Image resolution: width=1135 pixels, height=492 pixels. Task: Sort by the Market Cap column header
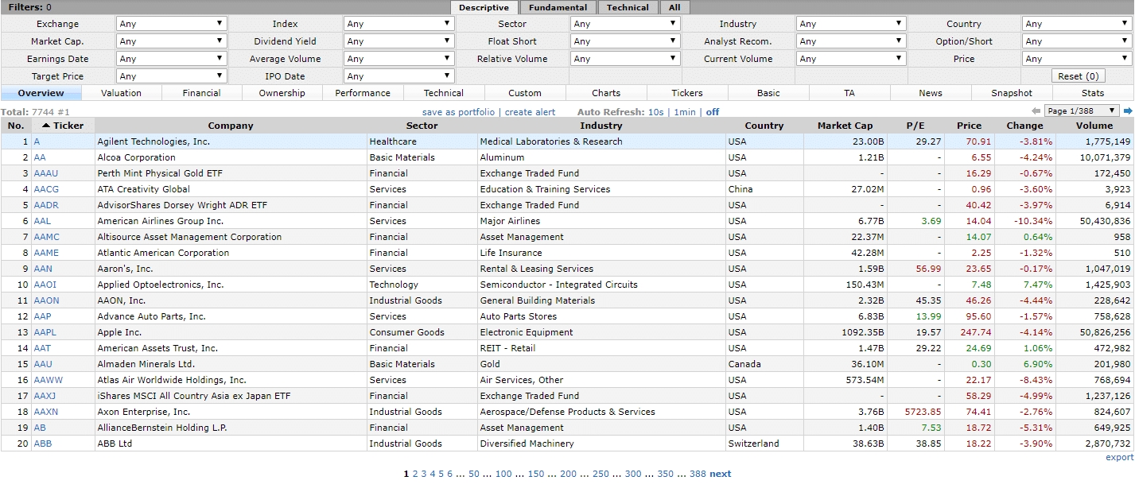[x=845, y=126]
